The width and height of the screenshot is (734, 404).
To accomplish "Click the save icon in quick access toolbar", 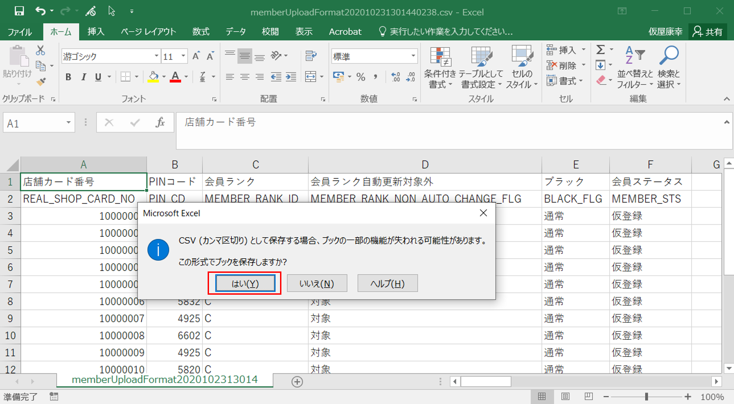I will [x=19, y=11].
